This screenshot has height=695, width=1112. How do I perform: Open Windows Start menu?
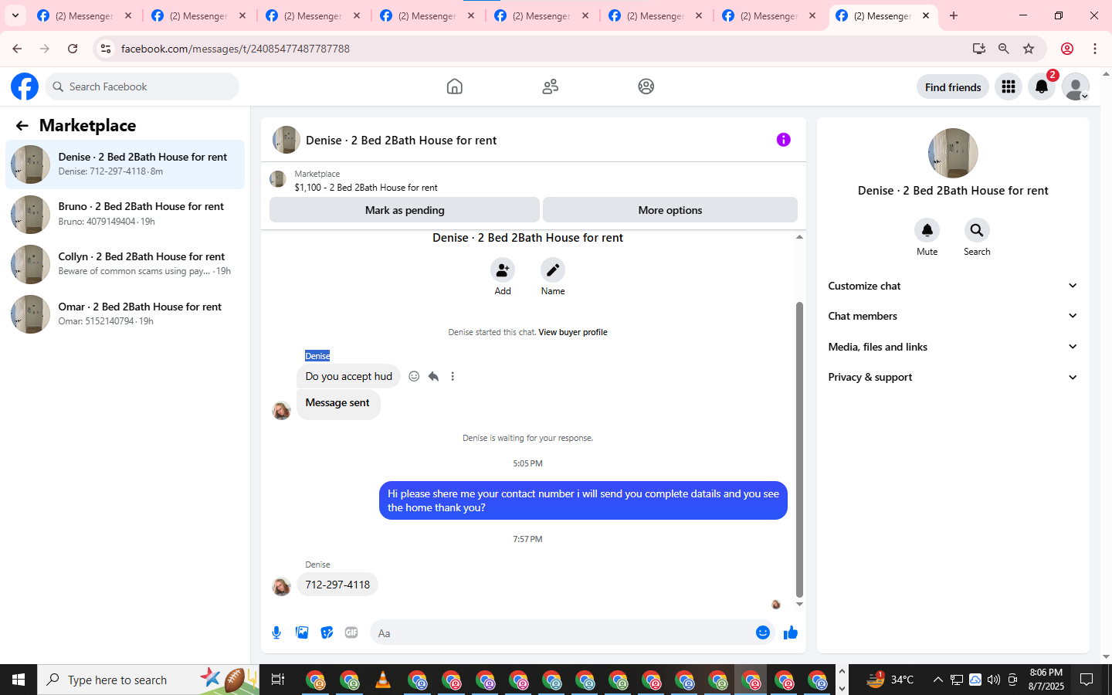click(x=19, y=680)
